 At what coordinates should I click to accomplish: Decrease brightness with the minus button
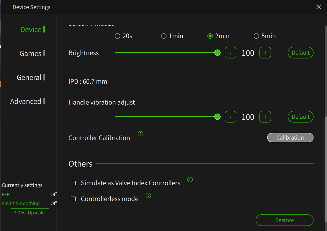[231, 53]
